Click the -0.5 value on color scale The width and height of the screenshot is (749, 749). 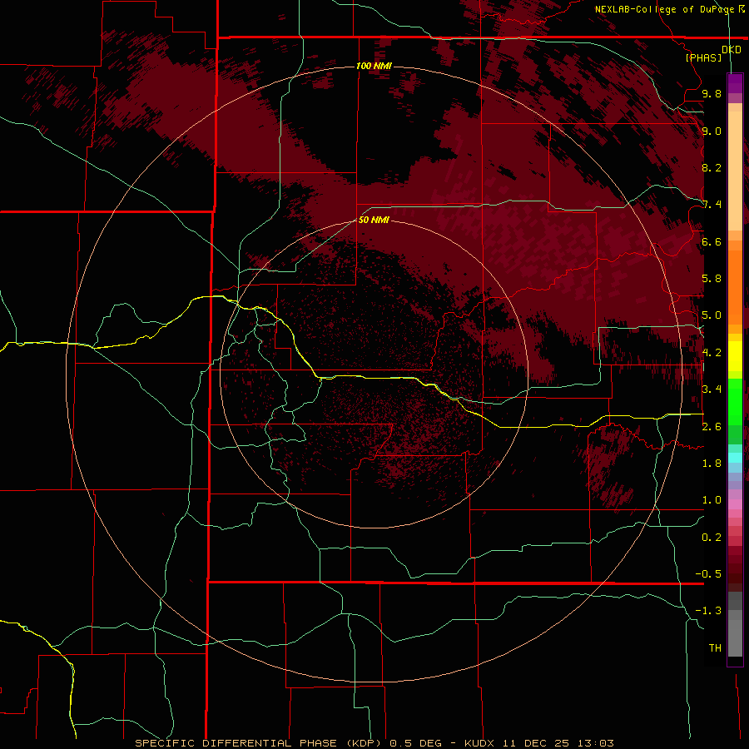[708, 573]
